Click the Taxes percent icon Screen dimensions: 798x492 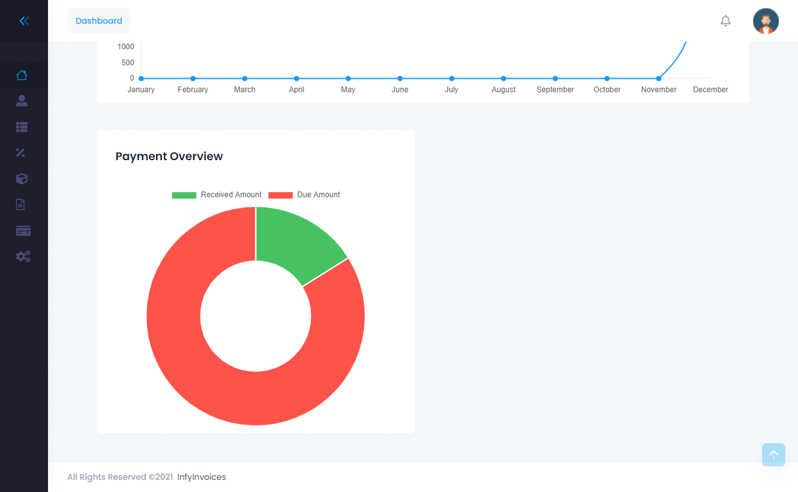tap(20, 152)
